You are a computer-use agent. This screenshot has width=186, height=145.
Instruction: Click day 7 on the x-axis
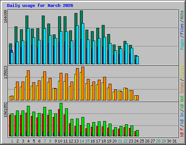coord(45,141)
